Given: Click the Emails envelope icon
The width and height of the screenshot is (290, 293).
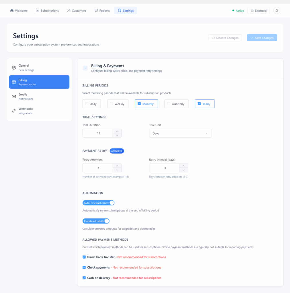Looking at the screenshot, I should 14,96.
